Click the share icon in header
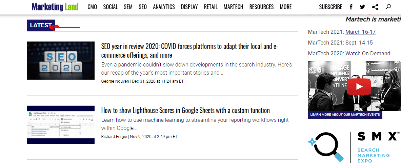The height and width of the screenshot is (164, 401). point(375,7)
